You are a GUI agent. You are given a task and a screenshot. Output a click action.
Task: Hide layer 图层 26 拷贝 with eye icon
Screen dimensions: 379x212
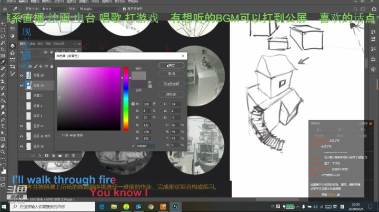click(21, 136)
